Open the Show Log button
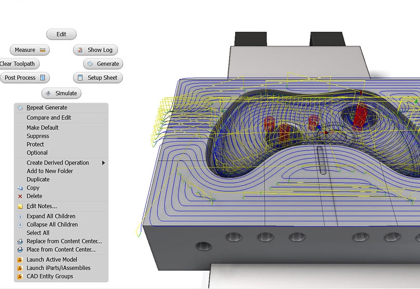This screenshot has width=420, height=289. 95,50
